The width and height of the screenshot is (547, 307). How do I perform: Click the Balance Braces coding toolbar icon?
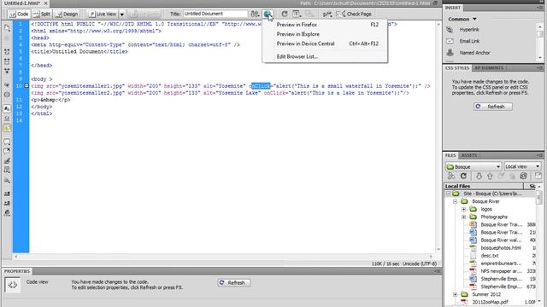7,95
